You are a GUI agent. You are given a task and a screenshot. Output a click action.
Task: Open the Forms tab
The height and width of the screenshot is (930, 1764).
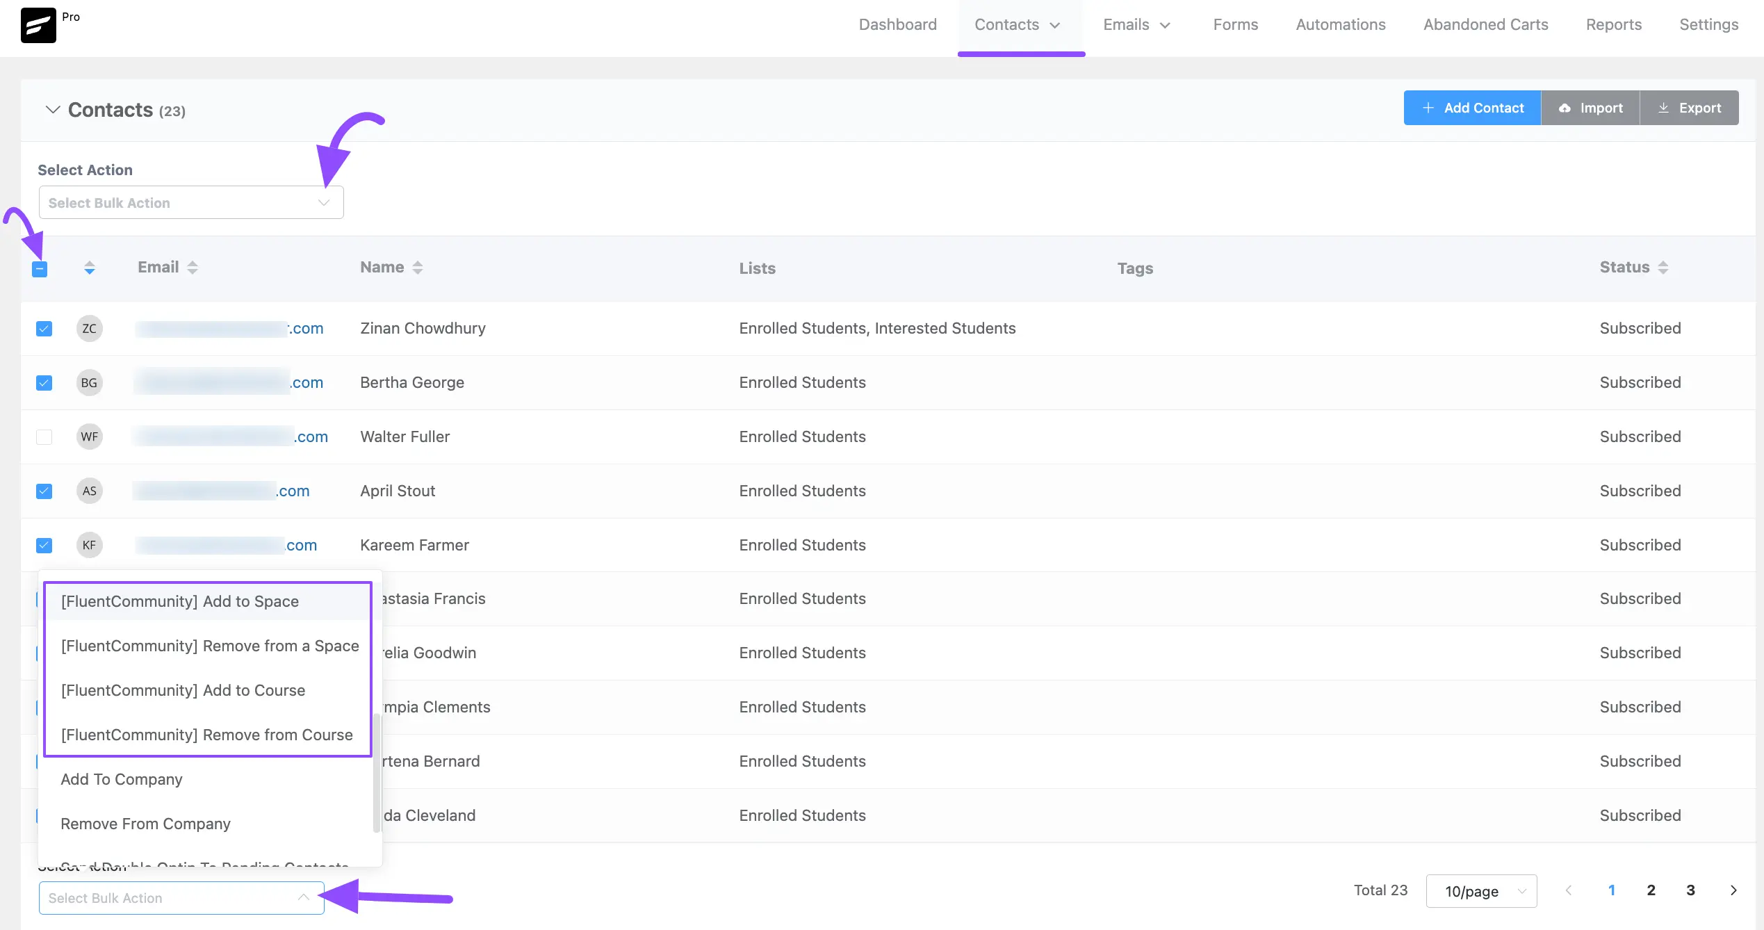(x=1236, y=24)
